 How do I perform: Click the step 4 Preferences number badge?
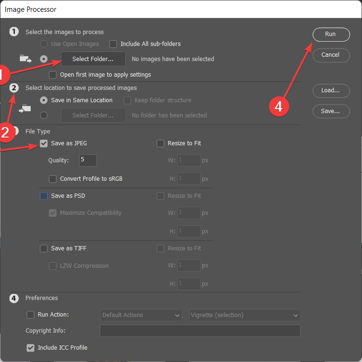click(14, 298)
